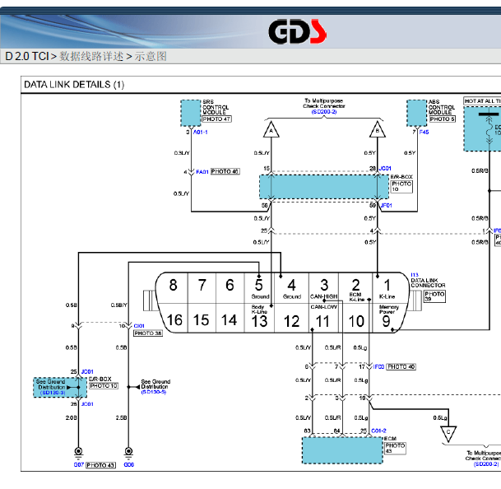Open PHOTO 47 for SRS control module
Viewport: 501px width, 489px height.
pyautogui.click(x=216, y=119)
